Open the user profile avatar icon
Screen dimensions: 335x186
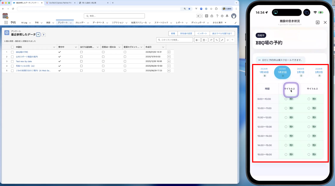coord(234,16)
